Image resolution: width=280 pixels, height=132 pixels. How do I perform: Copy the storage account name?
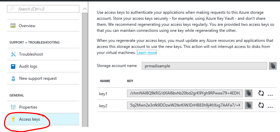[x=273, y=66]
